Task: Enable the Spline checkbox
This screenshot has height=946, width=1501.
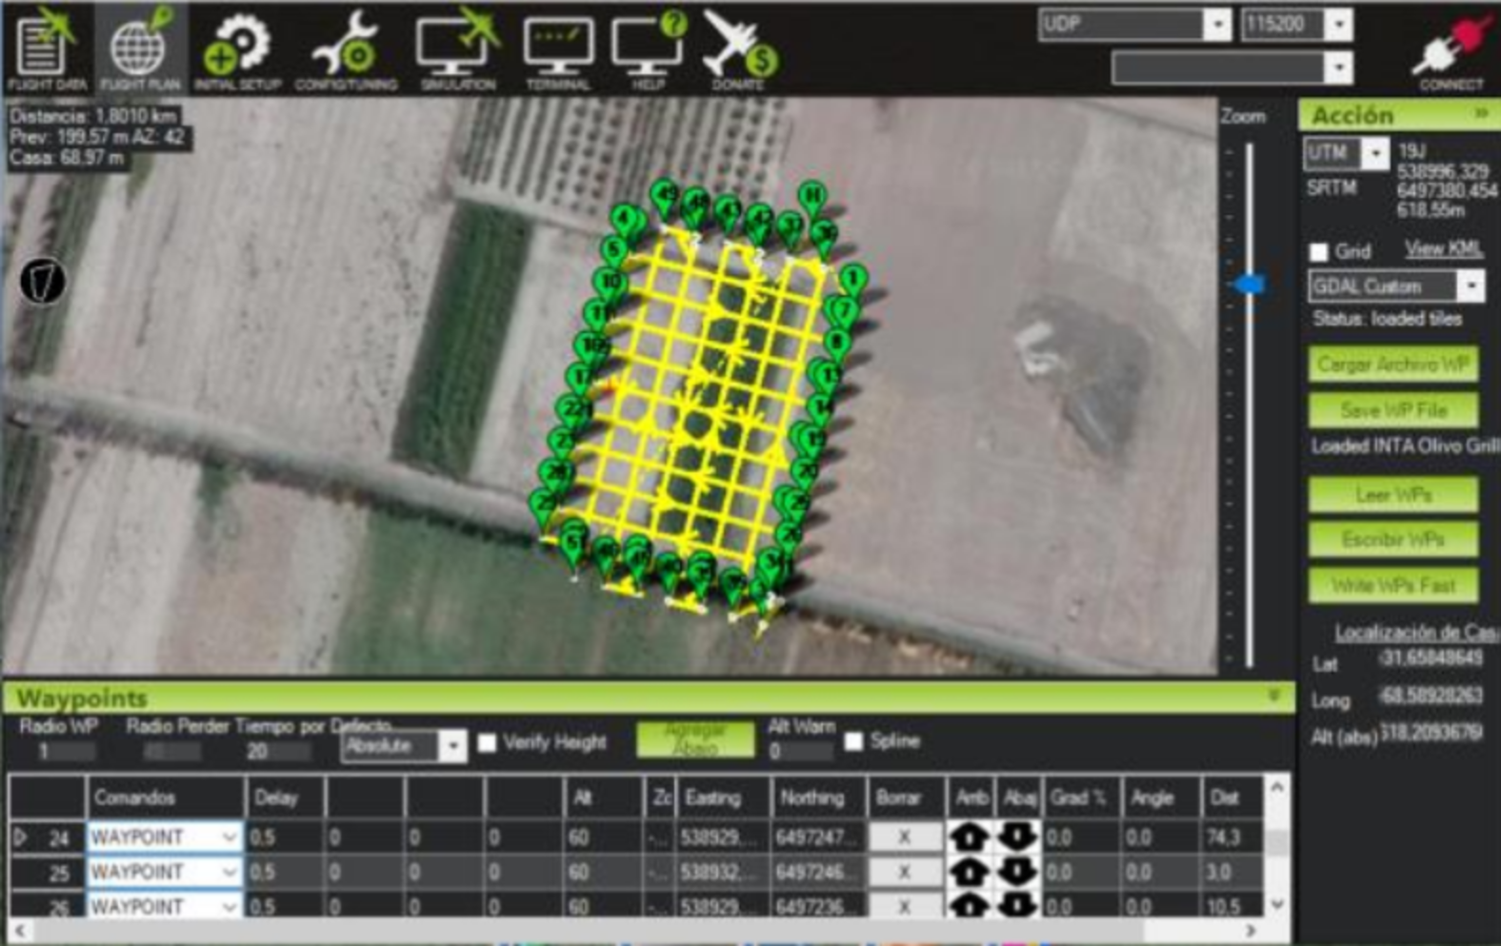Action: (854, 740)
